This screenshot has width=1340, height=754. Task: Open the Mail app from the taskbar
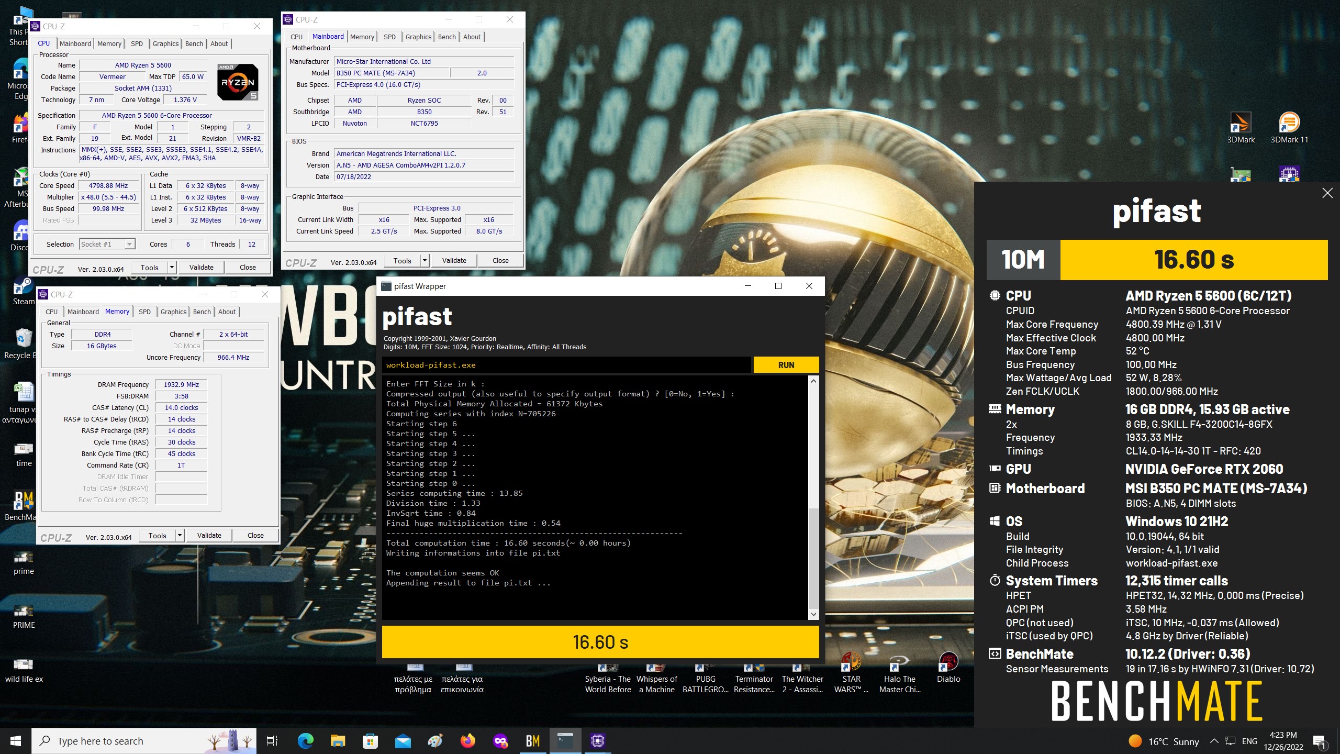point(403,741)
